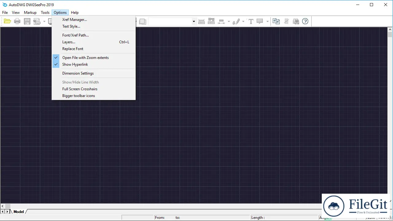Image resolution: width=393 pixels, height=221 pixels.
Task: Open help with the question mark icon
Action: [305, 21]
